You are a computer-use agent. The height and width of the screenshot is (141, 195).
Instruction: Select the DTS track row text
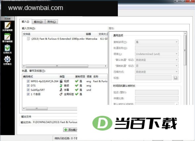33,86
